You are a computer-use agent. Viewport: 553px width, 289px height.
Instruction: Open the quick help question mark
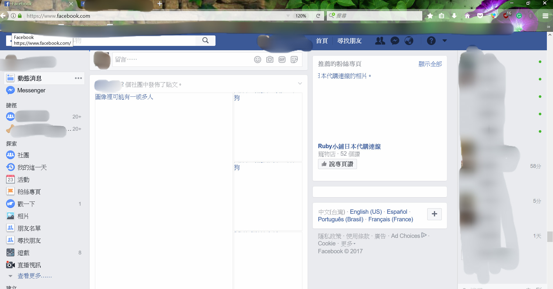point(431,41)
